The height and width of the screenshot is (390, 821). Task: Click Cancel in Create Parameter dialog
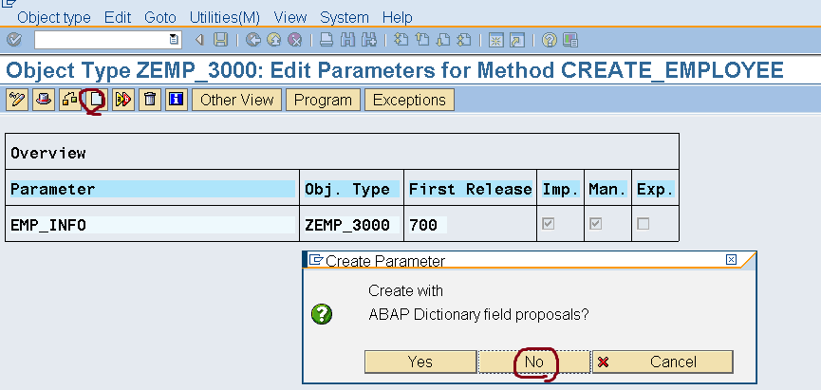662,362
